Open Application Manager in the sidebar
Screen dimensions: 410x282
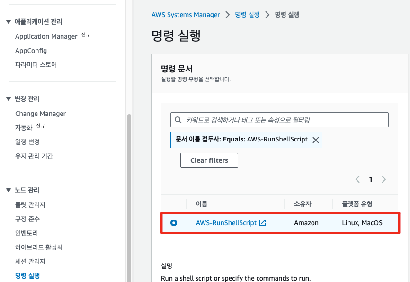tap(46, 36)
